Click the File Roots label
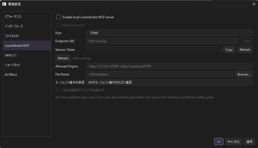This screenshot has width=258, height=148. (62, 74)
